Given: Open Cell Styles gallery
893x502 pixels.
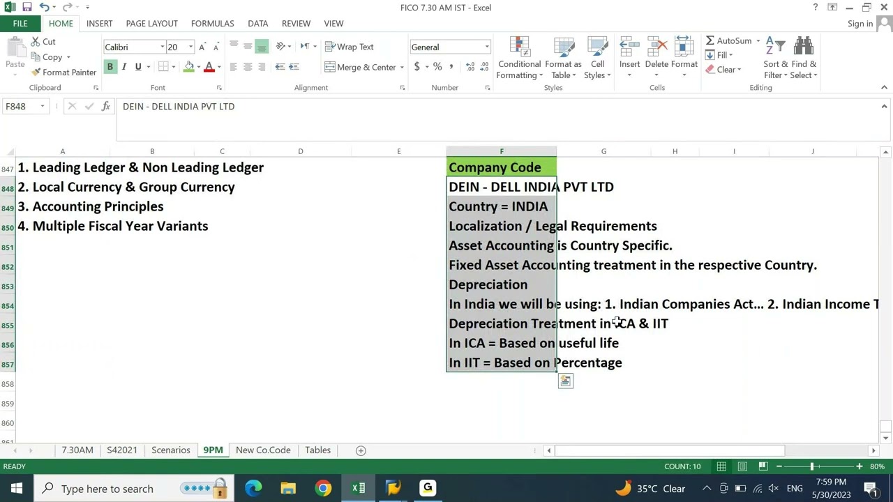Looking at the screenshot, I should tap(597, 58).
